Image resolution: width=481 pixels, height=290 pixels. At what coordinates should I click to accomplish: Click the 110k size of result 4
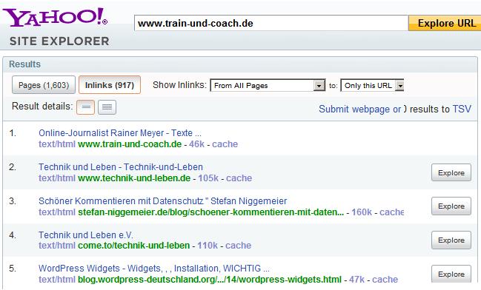[x=208, y=246]
